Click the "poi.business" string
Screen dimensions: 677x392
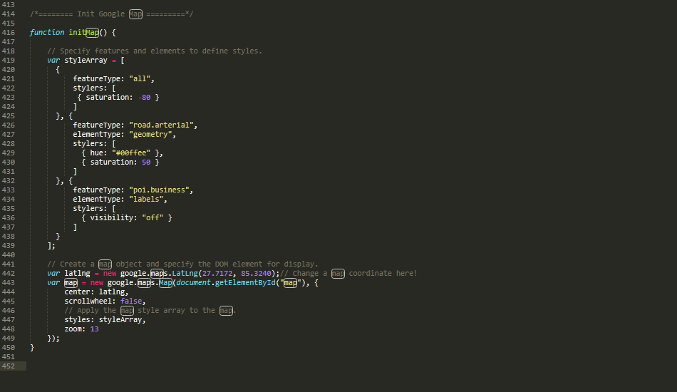[161, 190]
